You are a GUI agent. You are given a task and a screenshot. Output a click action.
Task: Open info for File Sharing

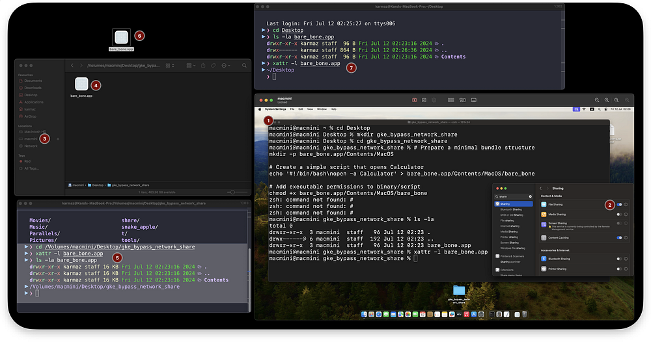(x=626, y=204)
